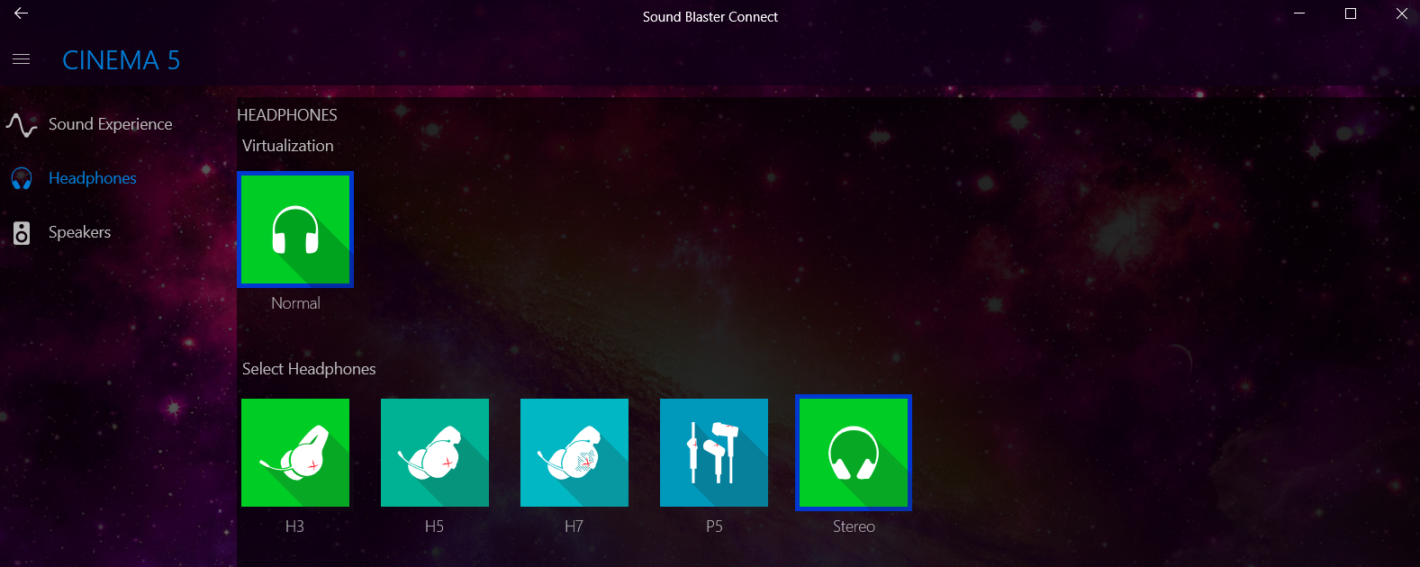Viewport: 1420px width, 567px height.
Task: Click the Normal label under Virtualization
Action: point(295,303)
